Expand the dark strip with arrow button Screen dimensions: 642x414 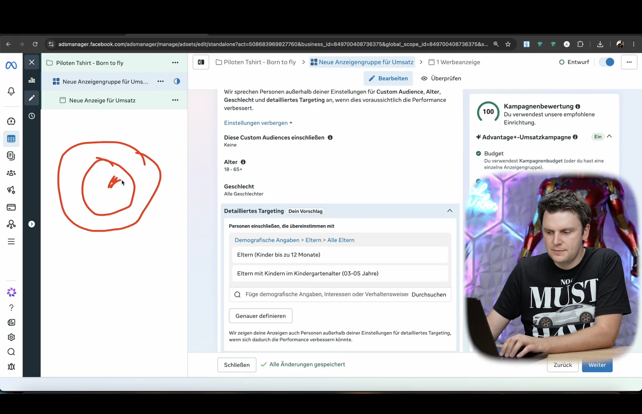(32, 224)
